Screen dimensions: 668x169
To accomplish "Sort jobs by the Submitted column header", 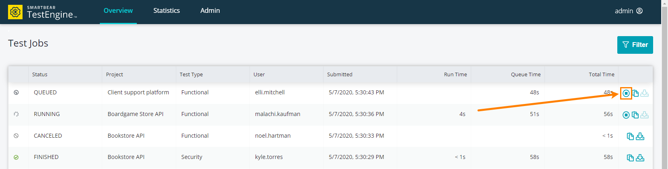I will tap(340, 74).
